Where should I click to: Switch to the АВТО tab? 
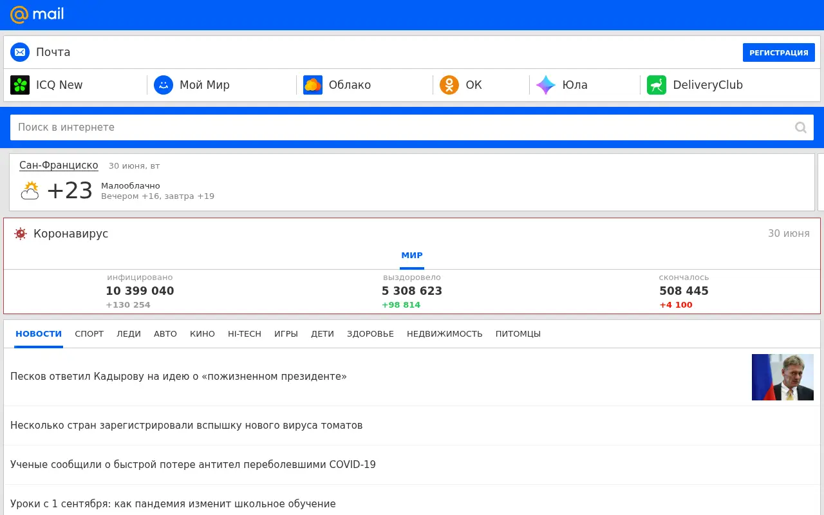tap(165, 334)
